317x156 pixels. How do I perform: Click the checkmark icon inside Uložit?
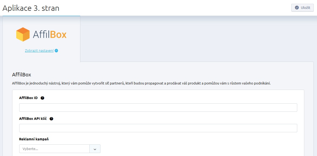(x=297, y=8)
